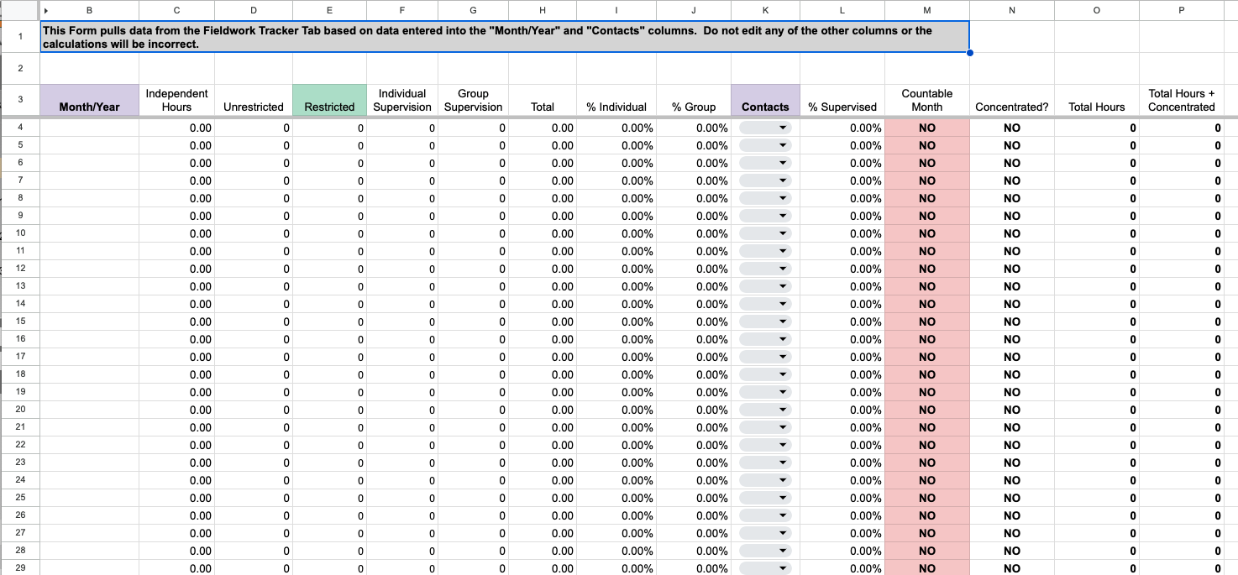Expand the hidden column A using the arrow
The height and width of the screenshot is (575, 1238).
click(x=45, y=10)
